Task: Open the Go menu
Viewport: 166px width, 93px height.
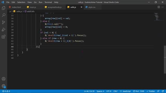Action: (x=35, y=2)
